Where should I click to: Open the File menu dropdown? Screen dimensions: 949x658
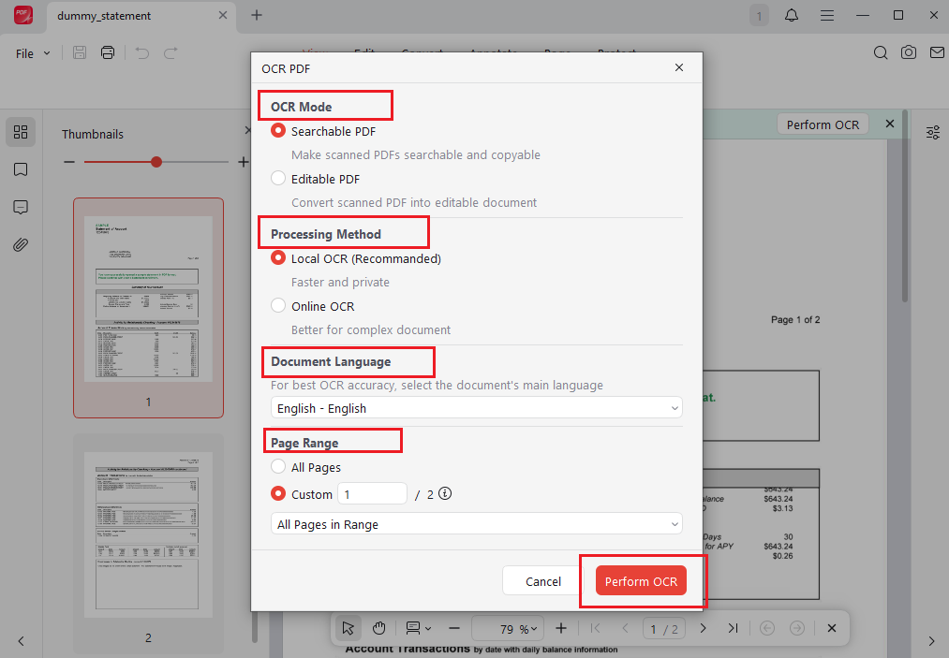click(33, 53)
